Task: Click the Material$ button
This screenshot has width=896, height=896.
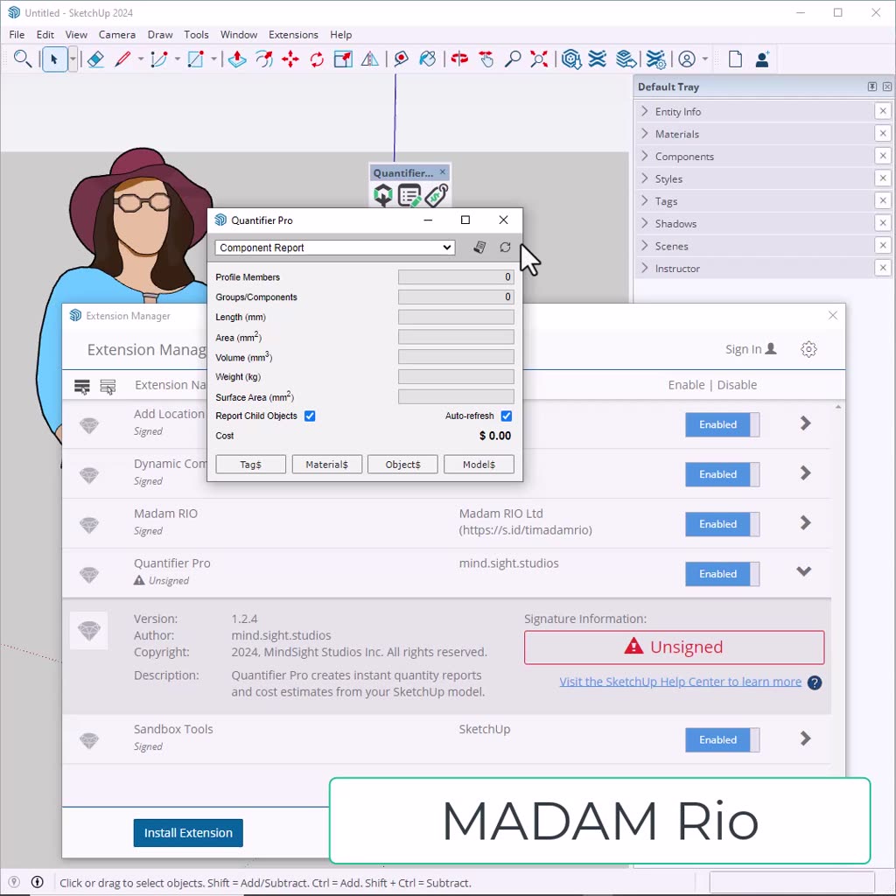Action: (327, 465)
